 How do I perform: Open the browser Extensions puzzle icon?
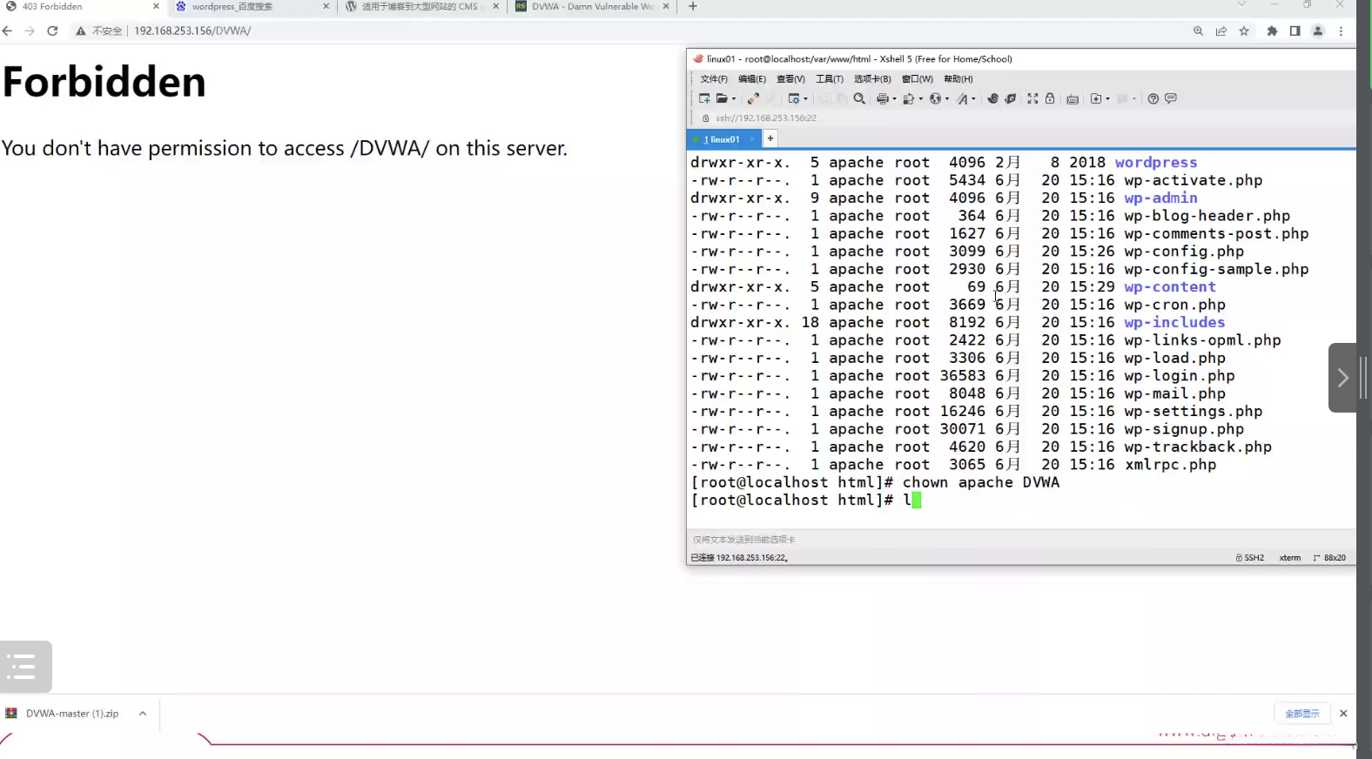(x=1272, y=30)
